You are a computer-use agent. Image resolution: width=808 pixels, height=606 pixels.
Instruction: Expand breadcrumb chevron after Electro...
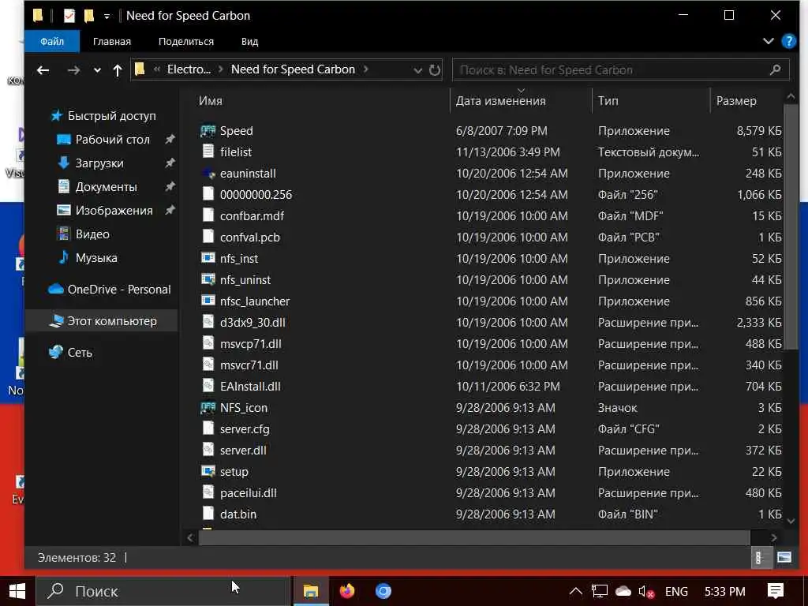click(x=220, y=69)
